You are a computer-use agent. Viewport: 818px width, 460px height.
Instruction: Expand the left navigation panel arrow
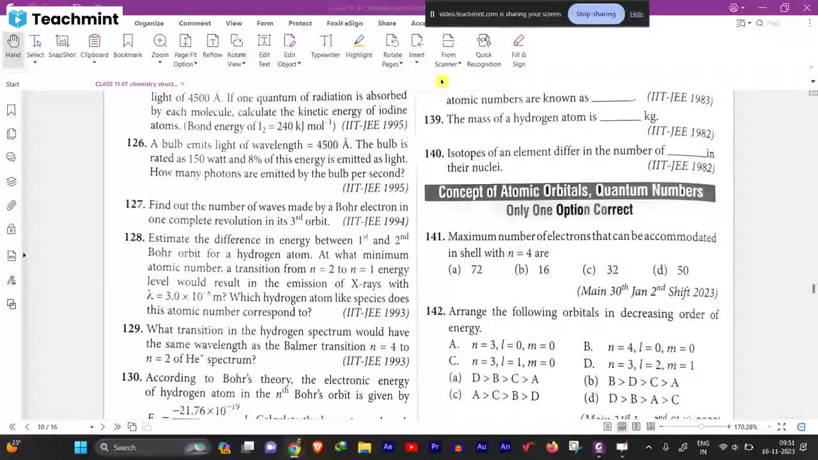24,256
